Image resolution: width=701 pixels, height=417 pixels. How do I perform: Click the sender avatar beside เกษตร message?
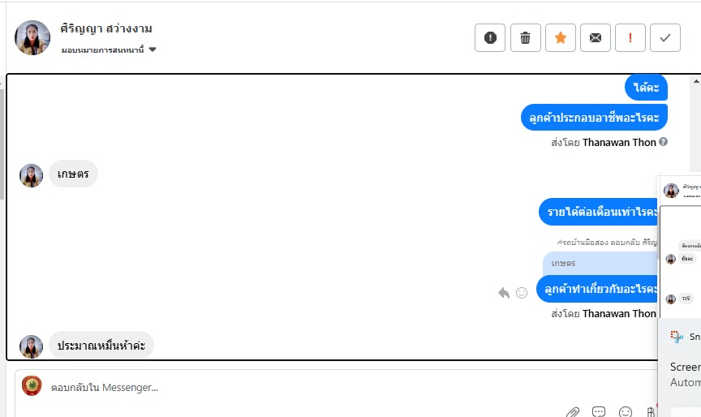click(31, 175)
